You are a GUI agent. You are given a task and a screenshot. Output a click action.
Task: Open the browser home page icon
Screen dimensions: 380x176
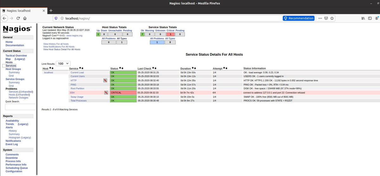(x=25, y=18)
